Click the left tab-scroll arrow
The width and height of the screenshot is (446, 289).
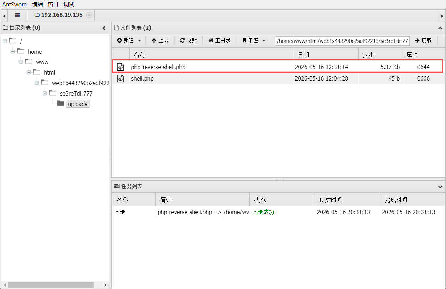4,16
